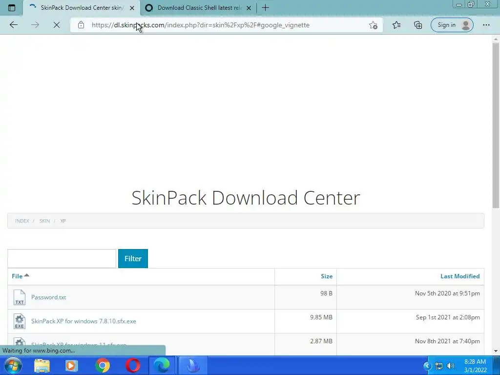Click the Microsoft Edge taskbar icon
Image resolution: width=500 pixels, height=375 pixels.
(x=162, y=366)
